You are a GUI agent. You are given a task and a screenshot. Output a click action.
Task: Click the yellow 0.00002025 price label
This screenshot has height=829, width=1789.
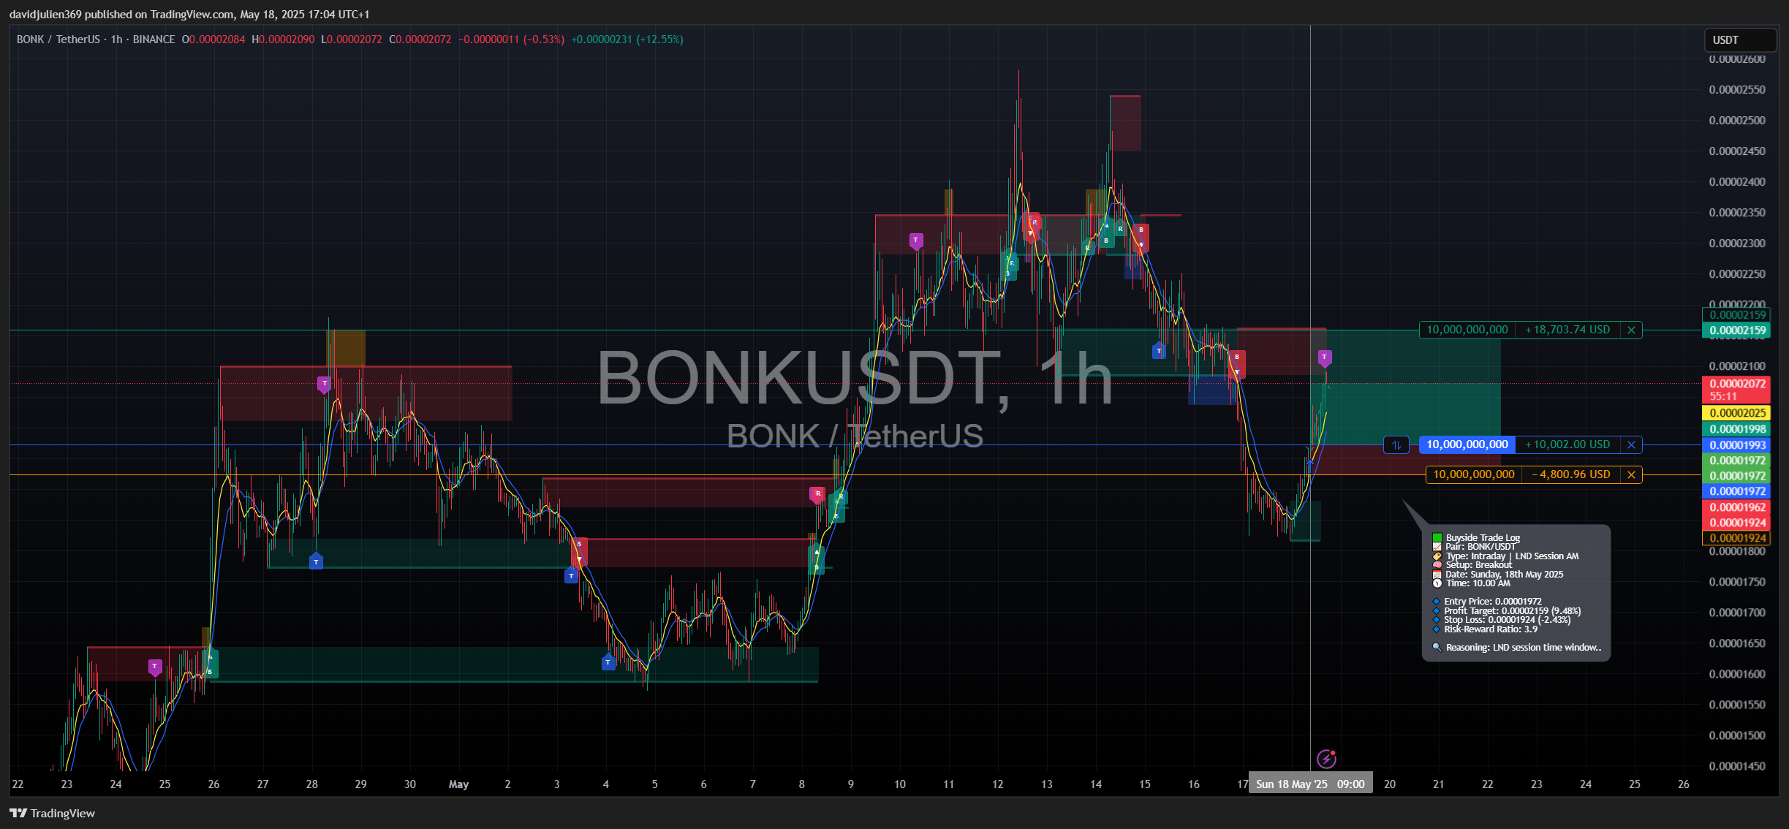click(x=1737, y=414)
